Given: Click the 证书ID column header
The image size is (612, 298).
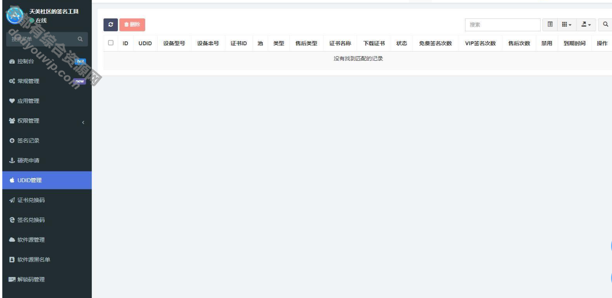Looking at the screenshot, I should [x=239, y=43].
